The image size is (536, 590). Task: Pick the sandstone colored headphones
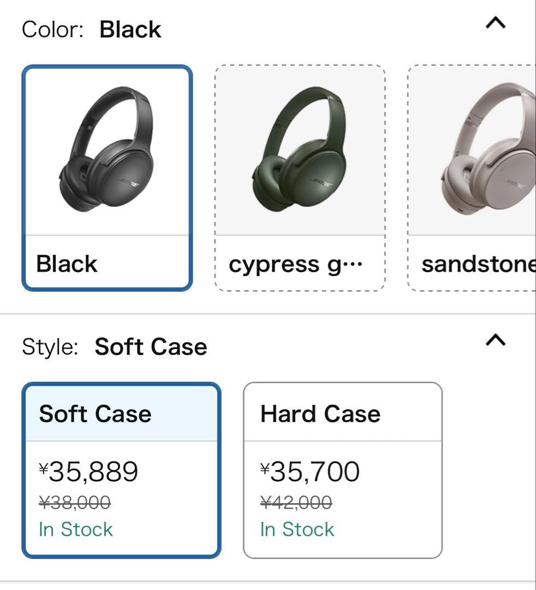point(480,178)
